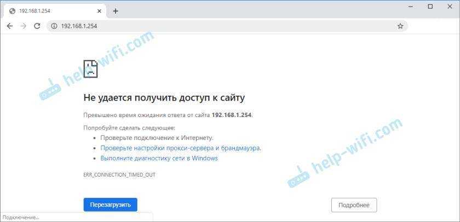The image size is (460, 222).
Task: Open site information icon in address bar
Action: tap(54, 26)
